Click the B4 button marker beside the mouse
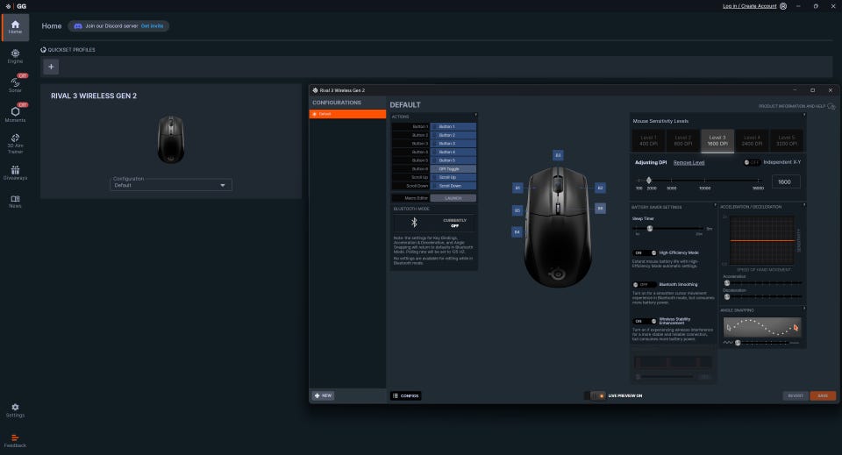Image resolution: width=842 pixels, height=455 pixels. click(517, 231)
